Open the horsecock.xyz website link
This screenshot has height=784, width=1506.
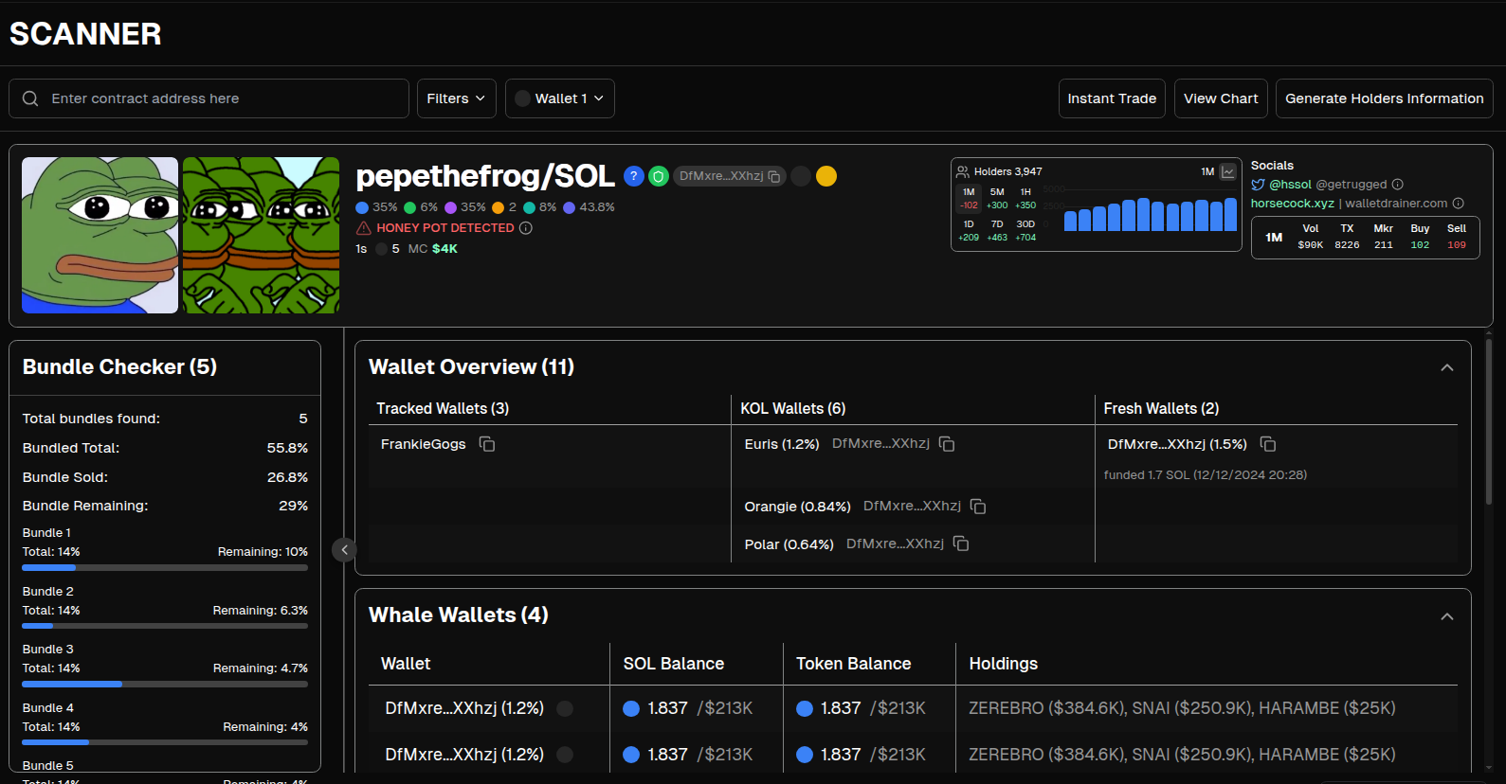click(1292, 204)
